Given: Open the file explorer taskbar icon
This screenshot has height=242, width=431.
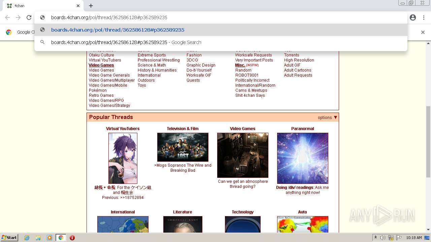Looking at the screenshot, I should (x=38, y=238).
